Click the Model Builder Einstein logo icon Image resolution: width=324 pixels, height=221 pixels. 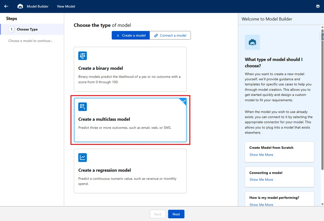point(20,6)
